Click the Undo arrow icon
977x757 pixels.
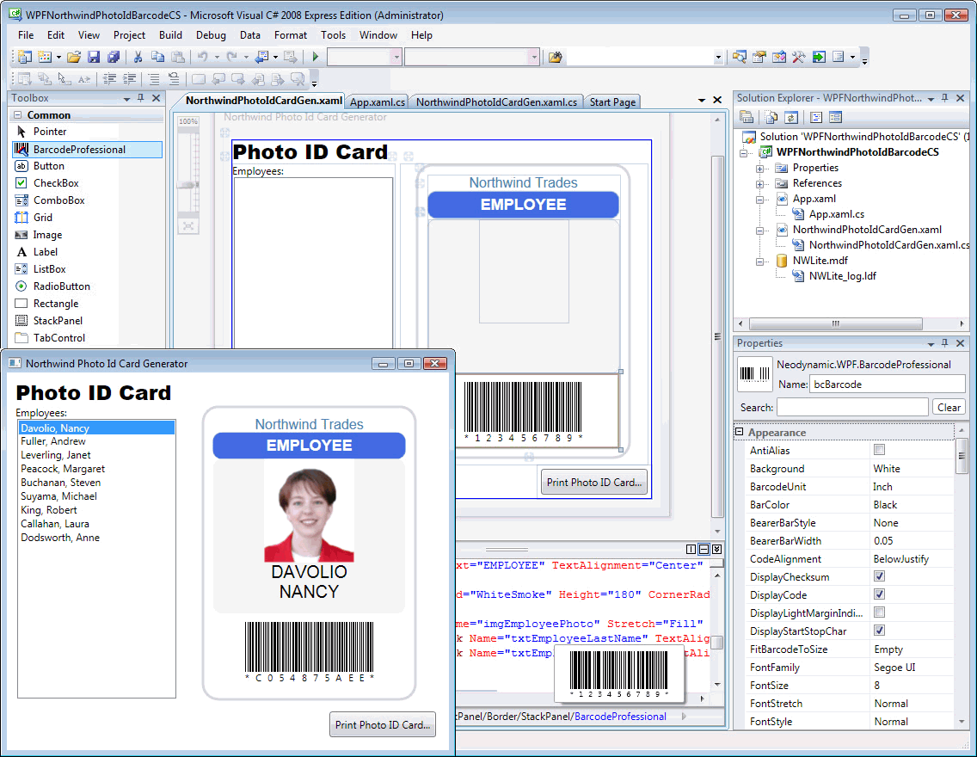(202, 58)
